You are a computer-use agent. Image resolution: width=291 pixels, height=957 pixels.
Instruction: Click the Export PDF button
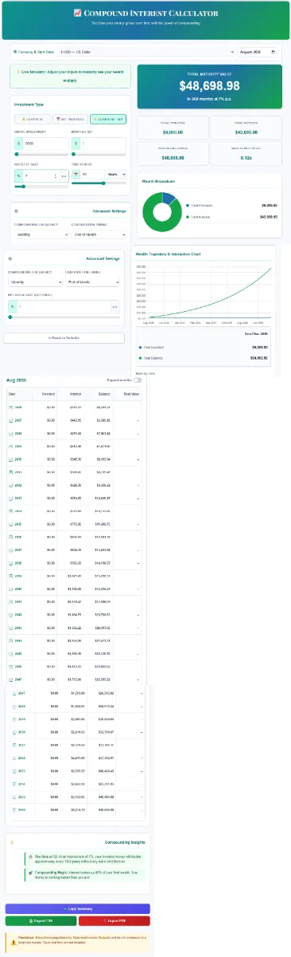[x=114, y=920]
